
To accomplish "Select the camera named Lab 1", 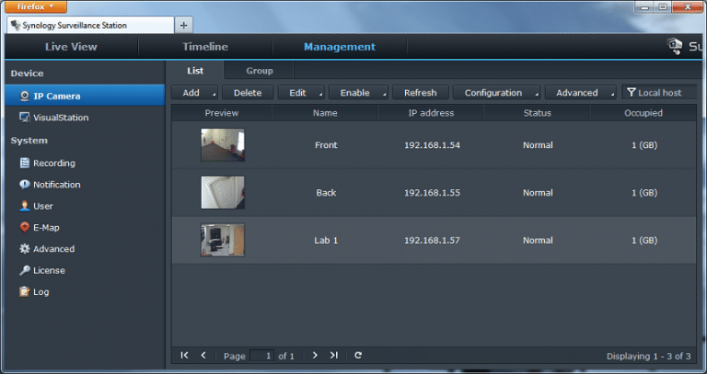I will tap(326, 241).
